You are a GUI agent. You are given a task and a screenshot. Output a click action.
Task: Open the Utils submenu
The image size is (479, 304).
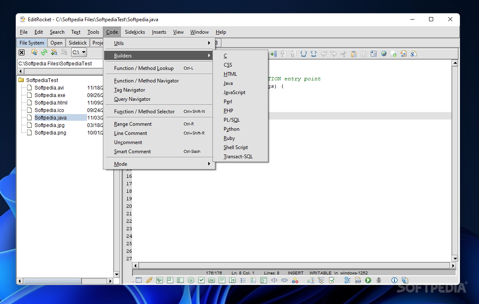click(159, 43)
